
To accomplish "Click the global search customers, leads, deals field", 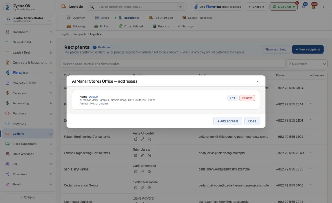I will click(137, 7).
